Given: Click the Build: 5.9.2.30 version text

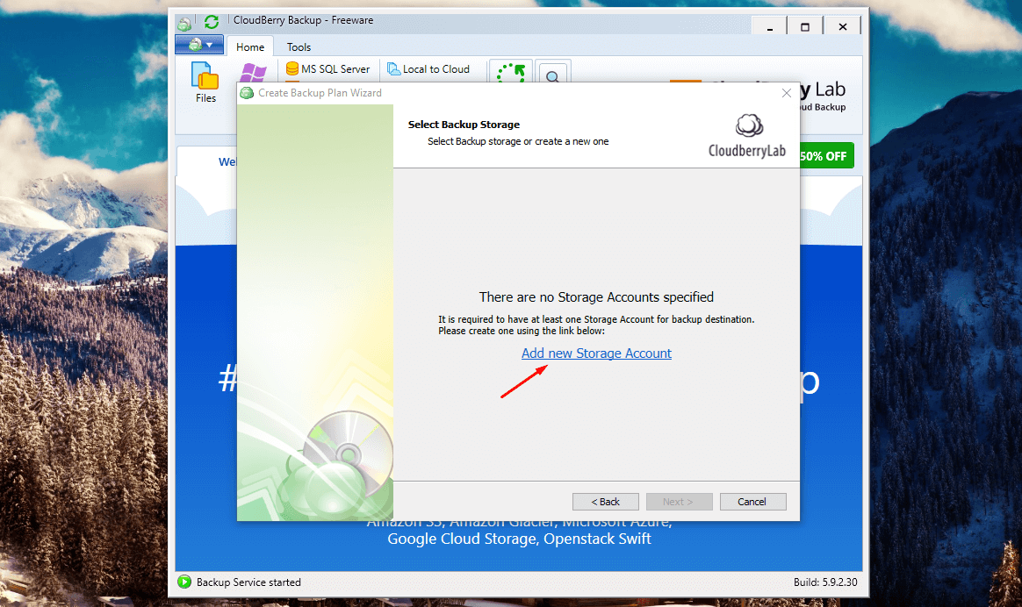Looking at the screenshot, I should click(825, 582).
